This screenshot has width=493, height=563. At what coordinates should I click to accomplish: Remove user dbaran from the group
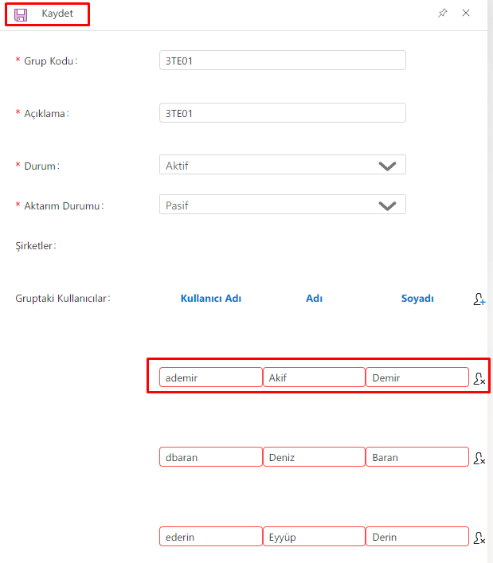pyautogui.click(x=479, y=458)
